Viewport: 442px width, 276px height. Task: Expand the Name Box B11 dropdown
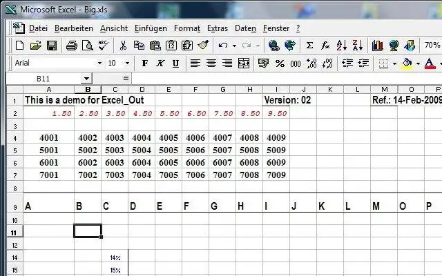click(86, 79)
